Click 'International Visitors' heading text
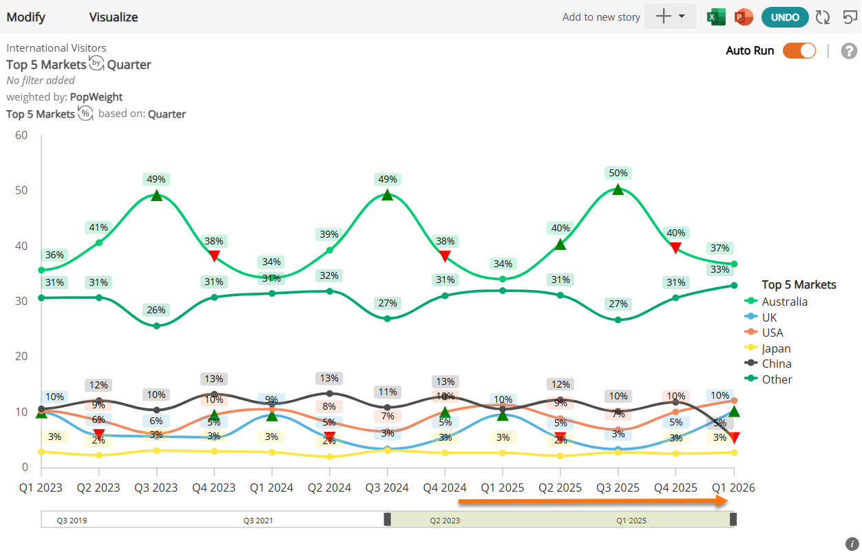862x555 pixels. (56, 48)
